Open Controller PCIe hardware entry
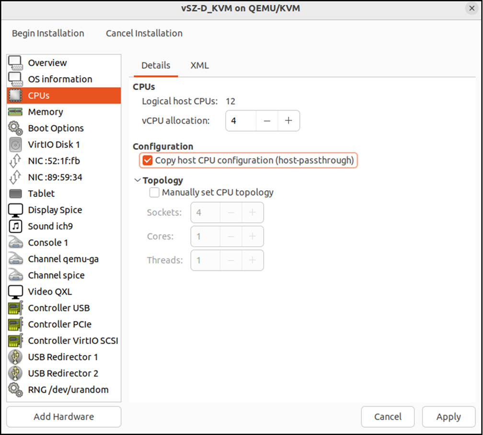The height and width of the screenshot is (435, 483). coord(64,324)
